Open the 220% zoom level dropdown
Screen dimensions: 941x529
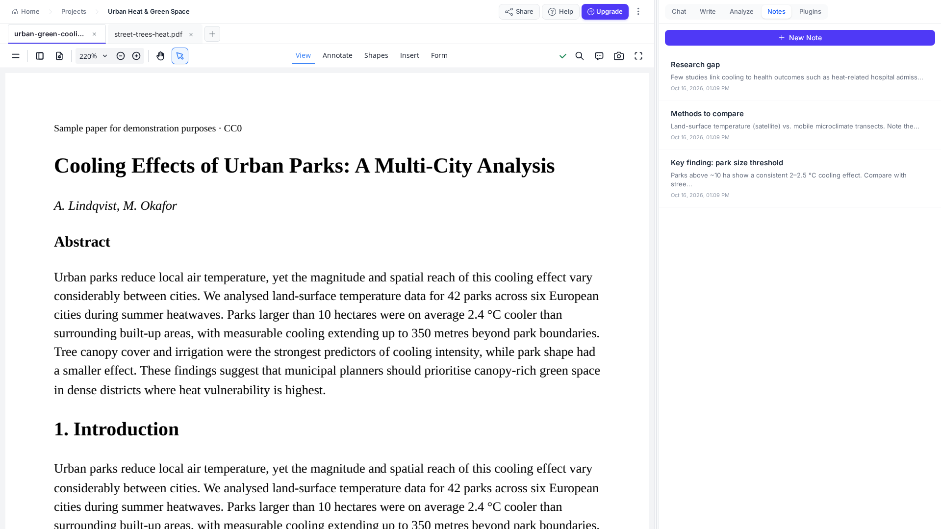tap(93, 56)
